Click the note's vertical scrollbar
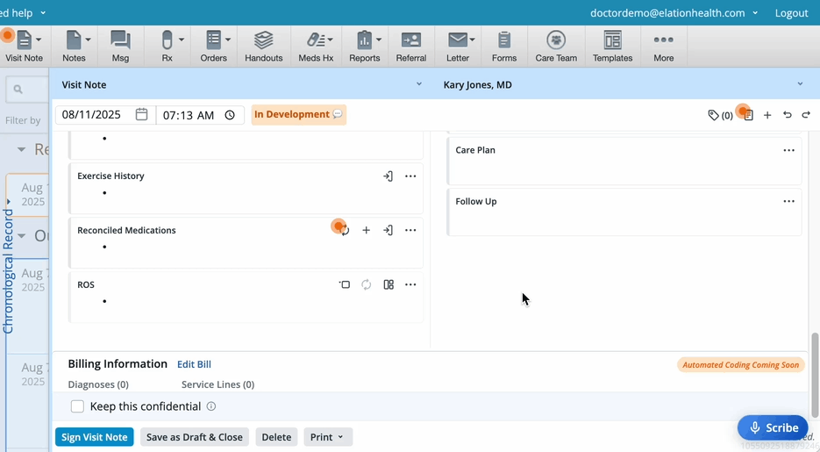The image size is (820, 452). (x=815, y=376)
